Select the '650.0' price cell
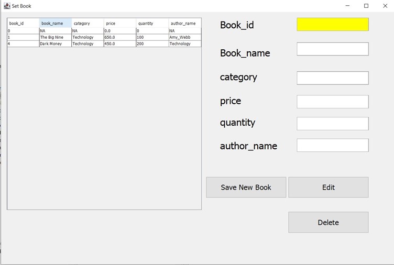Screen dimensions: 394x265 tap(120, 37)
